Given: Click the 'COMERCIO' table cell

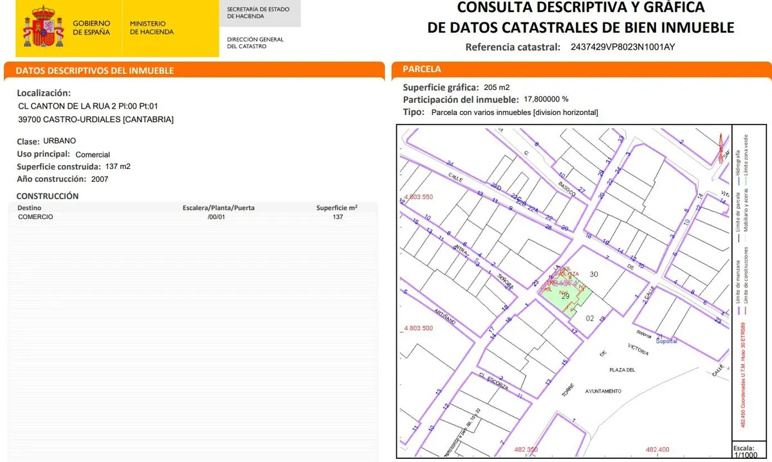Looking at the screenshot, I should click(x=35, y=217).
